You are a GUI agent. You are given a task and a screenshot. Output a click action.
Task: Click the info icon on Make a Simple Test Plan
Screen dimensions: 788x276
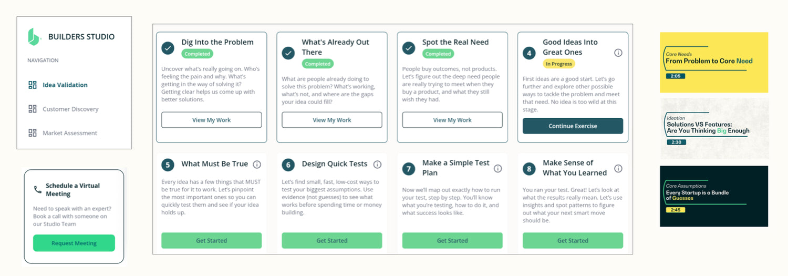coord(497,168)
